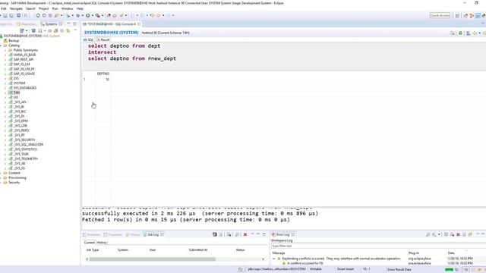Click the red X clear icon in Job Log
This screenshot has width=486, height=273.
tap(245, 234)
